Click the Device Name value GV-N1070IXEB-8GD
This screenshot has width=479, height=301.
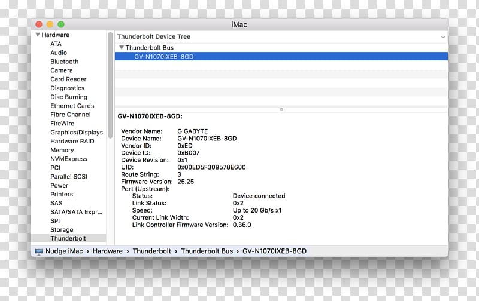pyautogui.click(x=207, y=139)
